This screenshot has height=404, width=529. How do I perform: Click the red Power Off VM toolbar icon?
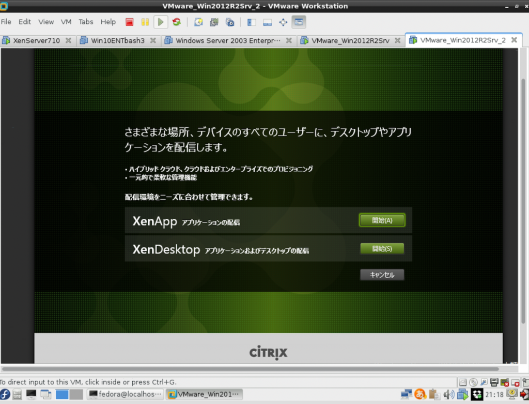(130, 22)
